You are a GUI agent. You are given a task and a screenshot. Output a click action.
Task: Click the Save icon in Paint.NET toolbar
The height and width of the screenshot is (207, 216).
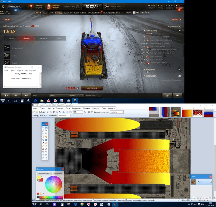pos(40,112)
